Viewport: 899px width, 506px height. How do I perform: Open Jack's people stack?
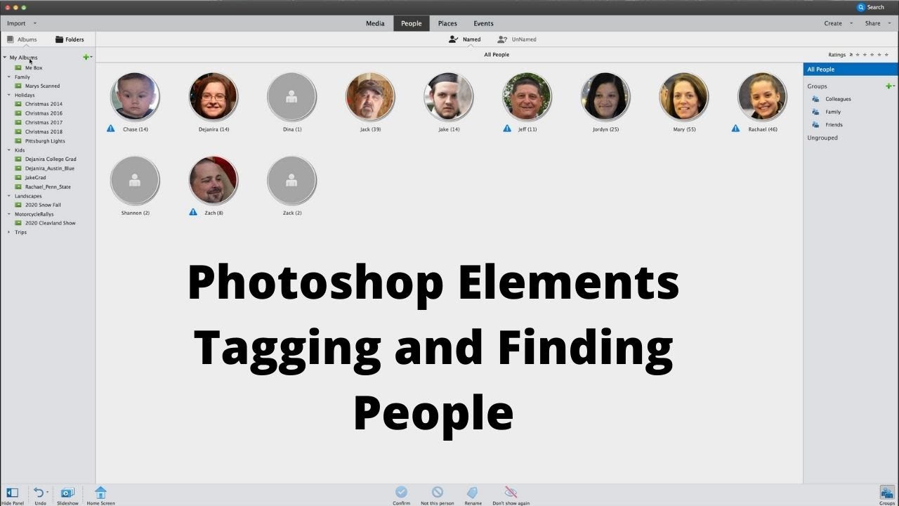[x=370, y=97]
